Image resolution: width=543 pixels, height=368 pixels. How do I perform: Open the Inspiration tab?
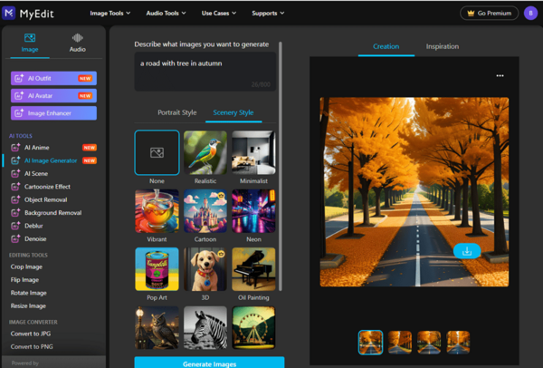point(443,46)
